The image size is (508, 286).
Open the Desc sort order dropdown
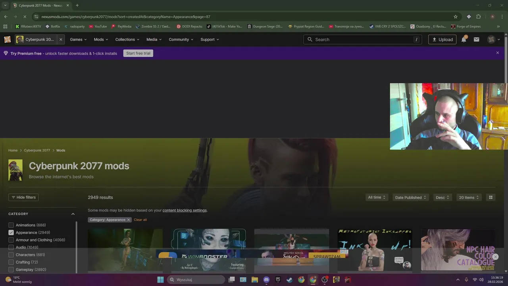(x=443, y=197)
